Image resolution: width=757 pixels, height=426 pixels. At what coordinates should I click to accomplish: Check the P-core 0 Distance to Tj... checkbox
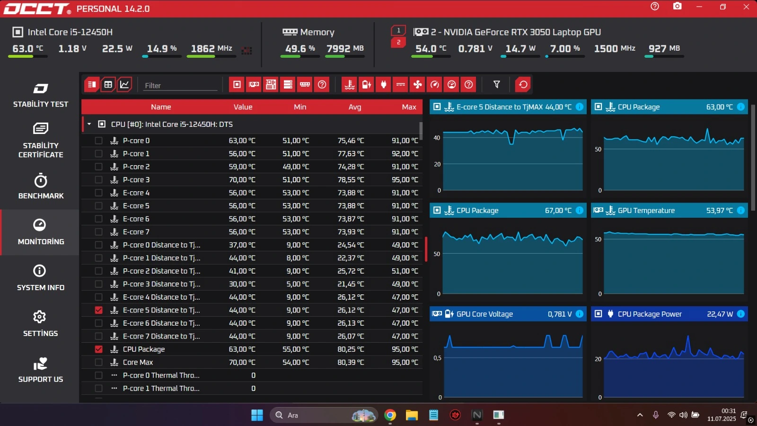98,245
